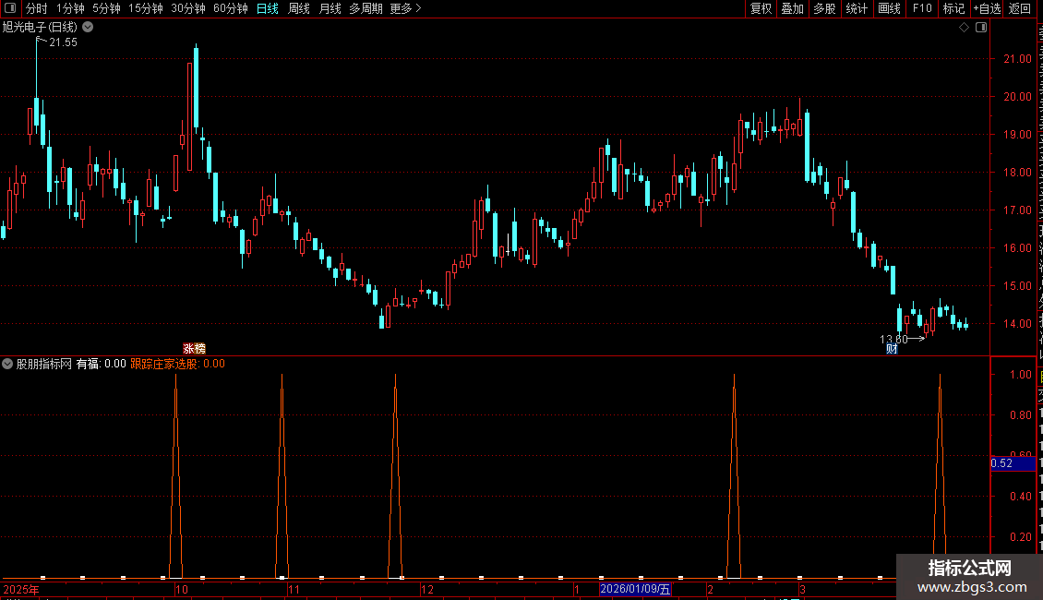Toggle the side panel icon in chart corner
The height and width of the screenshot is (600, 1043).
click(x=981, y=28)
